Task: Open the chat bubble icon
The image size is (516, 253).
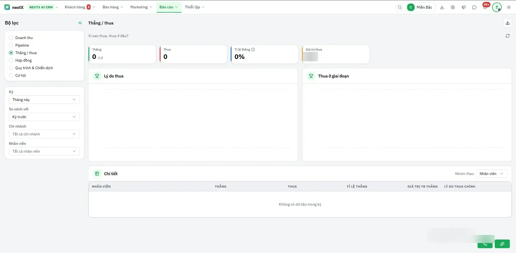Action: (474, 7)
